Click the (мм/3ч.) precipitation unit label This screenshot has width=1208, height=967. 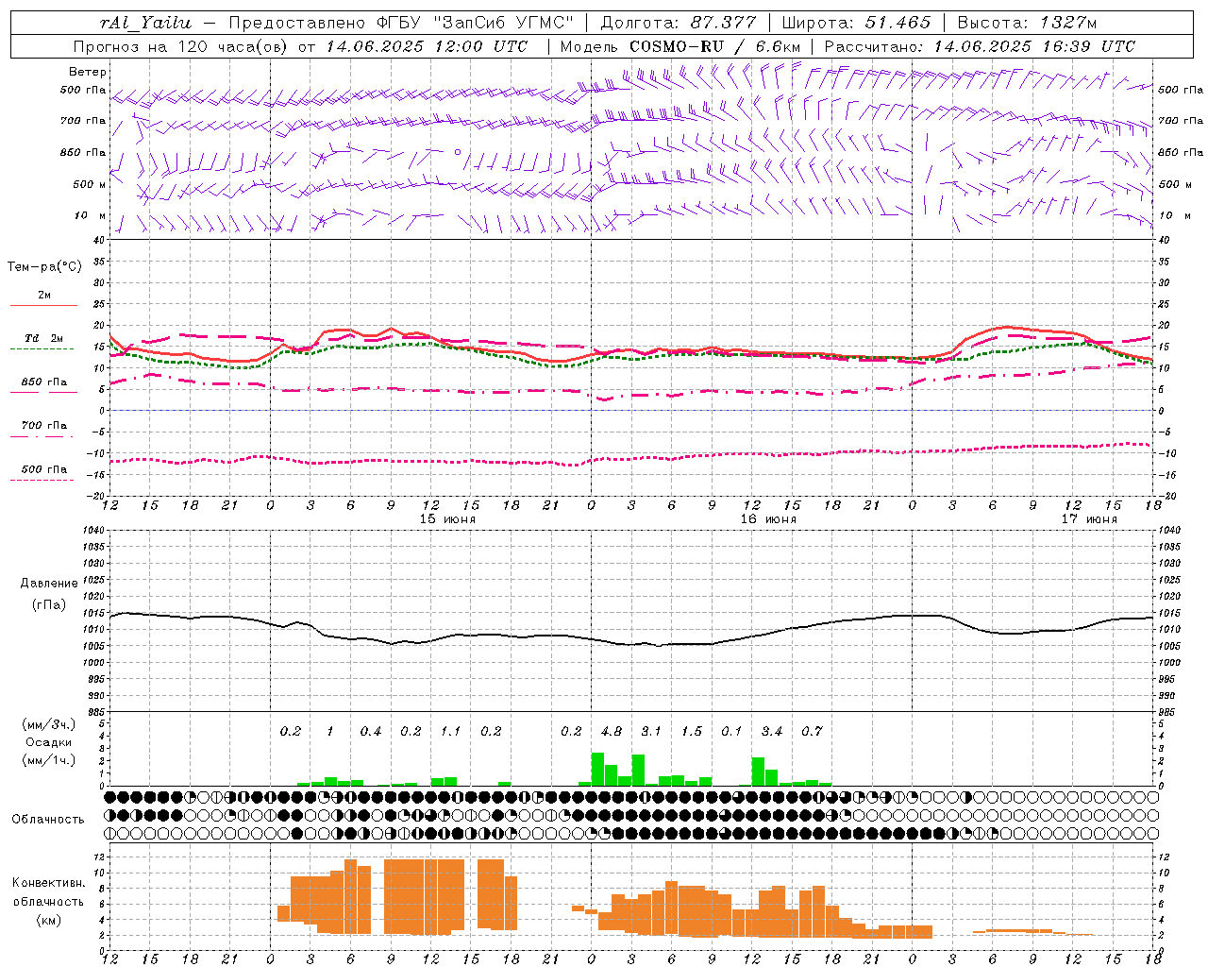49,724
